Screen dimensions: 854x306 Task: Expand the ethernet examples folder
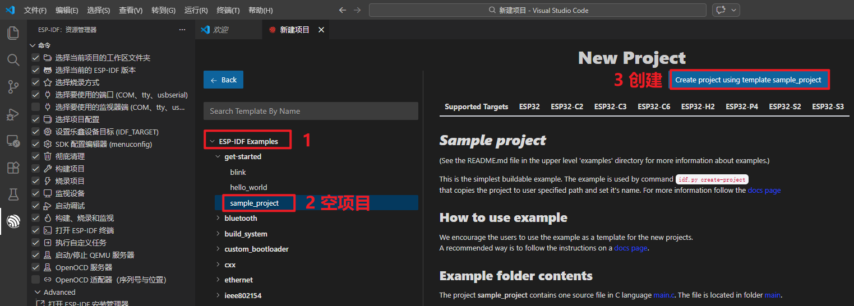coord(218,280)
